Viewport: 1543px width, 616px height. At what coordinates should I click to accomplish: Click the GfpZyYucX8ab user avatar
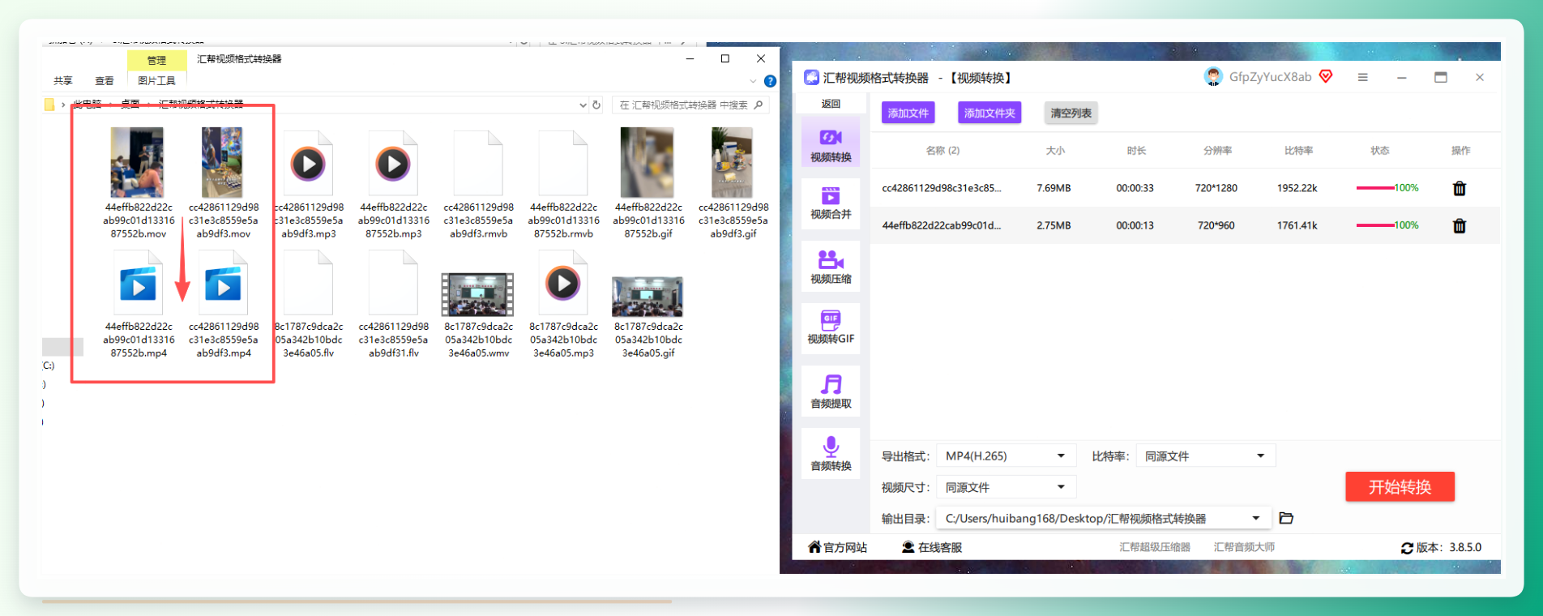point(1213,77)
